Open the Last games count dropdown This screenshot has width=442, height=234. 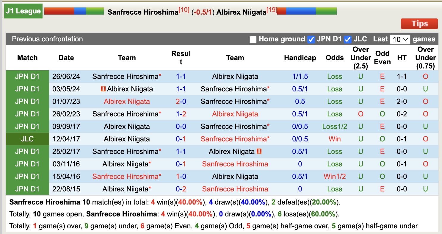(400, 39)
